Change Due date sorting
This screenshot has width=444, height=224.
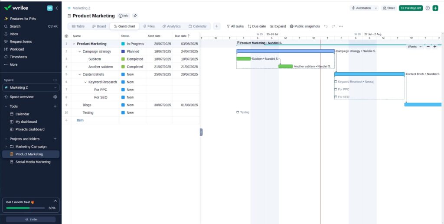tap(257, 26)
